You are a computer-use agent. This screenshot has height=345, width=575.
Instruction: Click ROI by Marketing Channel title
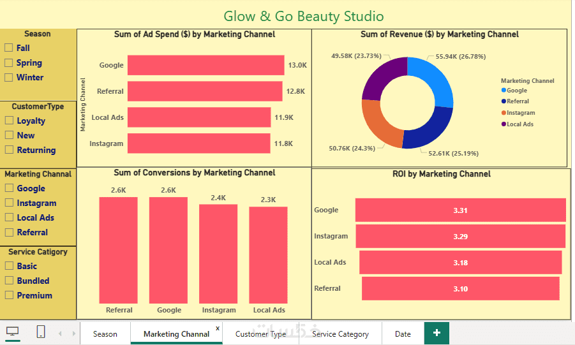[x=442, y=174]
